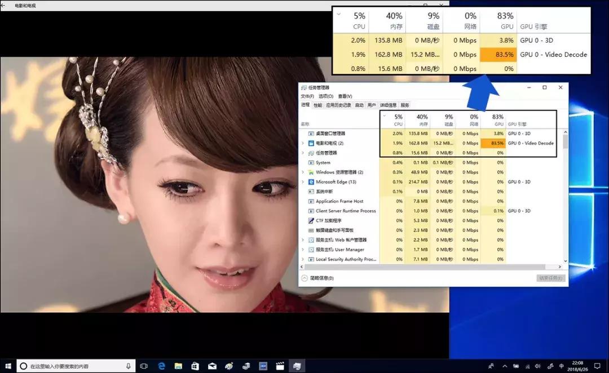Image resolution: width=609 pixels, height=373 pixels.
Task: Click the Microsoft Edge process icon
Action: [311, 182]
